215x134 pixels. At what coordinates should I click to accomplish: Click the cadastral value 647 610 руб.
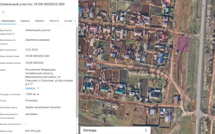pyautogui.click(x=33, y=131)
